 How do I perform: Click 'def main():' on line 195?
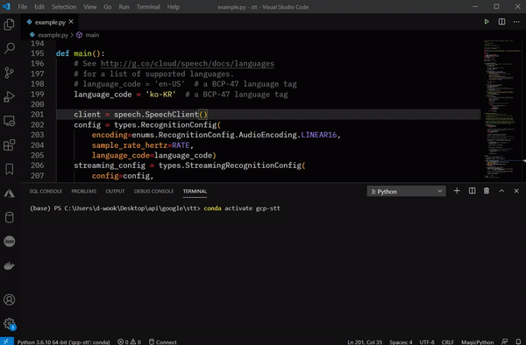coord(81,53)
